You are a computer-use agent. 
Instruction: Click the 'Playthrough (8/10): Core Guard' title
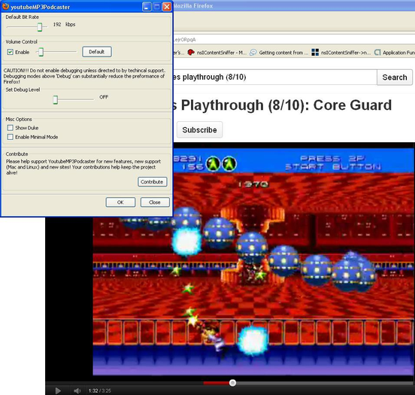(x=286, y=105)
